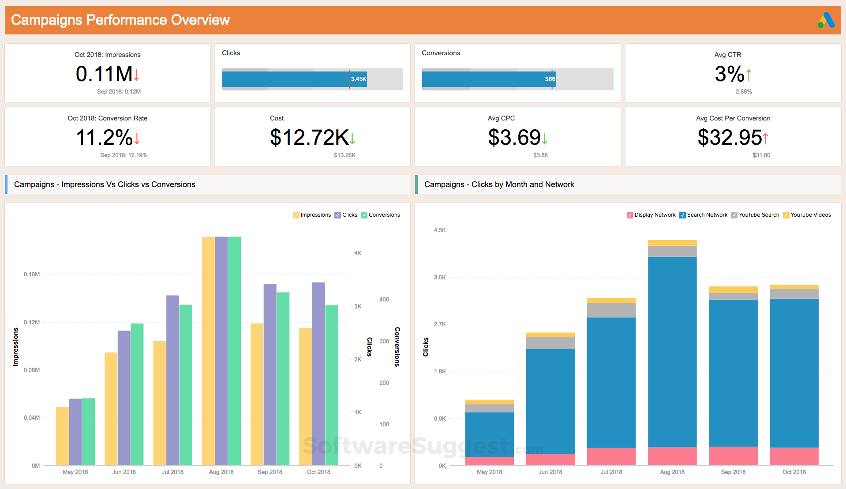This screenshot has width=846, height=489.
Task: Toggle the YouTube Videos legend entry
Action: pyautogui.click(x=786, y=215)
